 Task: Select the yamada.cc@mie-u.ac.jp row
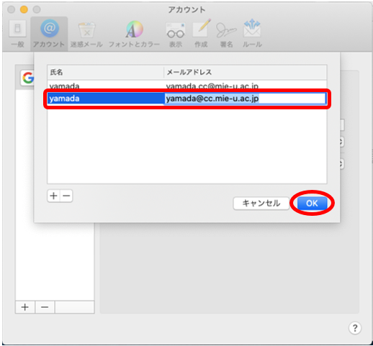[x=187, y=86]
